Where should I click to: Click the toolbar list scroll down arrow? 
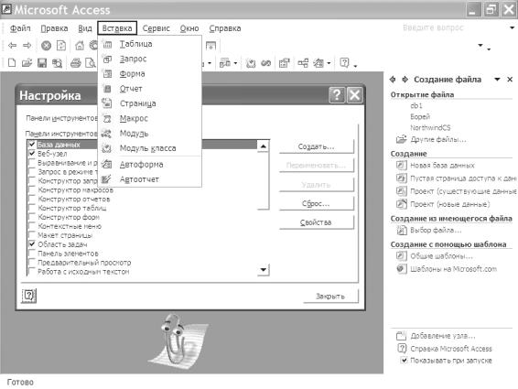tap(263, 269)
